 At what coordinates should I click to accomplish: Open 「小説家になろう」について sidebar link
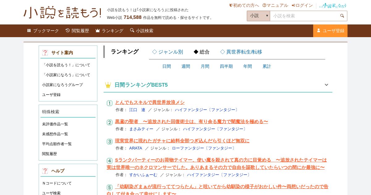(66, 75)
